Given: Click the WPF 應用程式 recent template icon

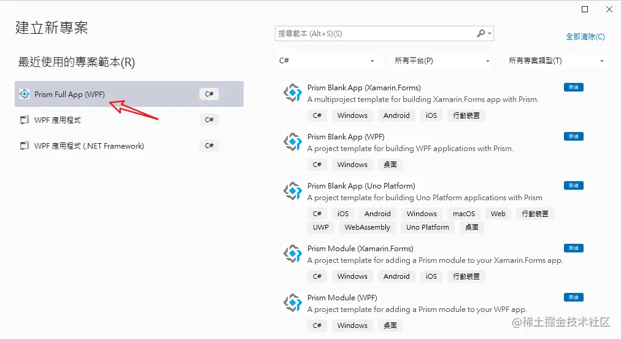Looking at the screenshot, I should (25, 120).
